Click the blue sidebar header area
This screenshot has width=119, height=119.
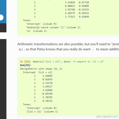pos(3,12)
